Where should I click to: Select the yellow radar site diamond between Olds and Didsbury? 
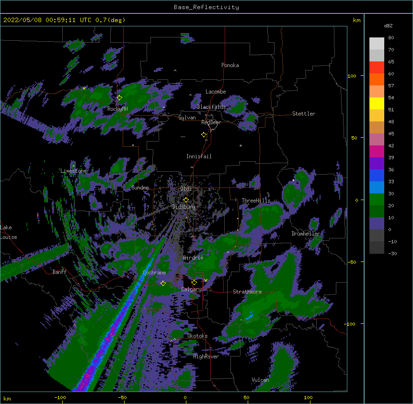[186, 200]
